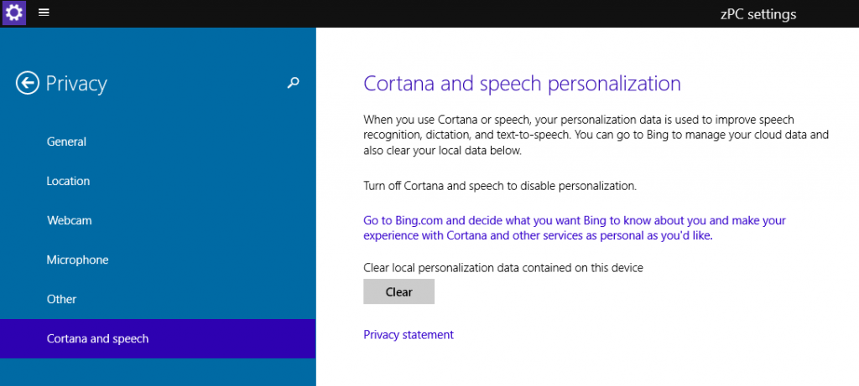Open the hamburger menu in title bar

pos(44,13)
